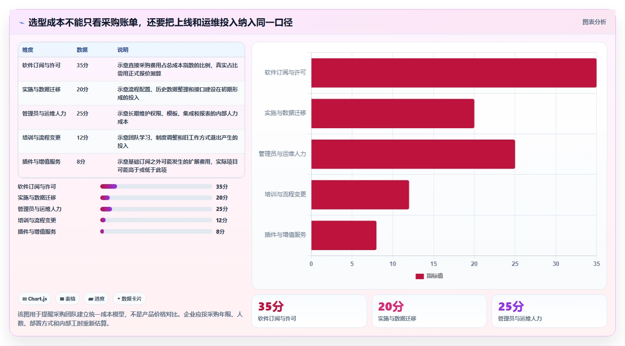Screen dimensions: 625x346
Task: Click the 软件订阅与许可 chart axis label
Action: coord(285,73)
